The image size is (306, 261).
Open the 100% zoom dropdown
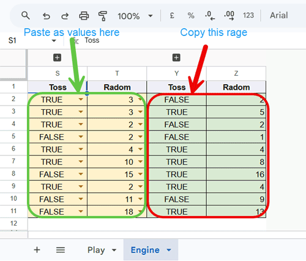coord(135,16)
